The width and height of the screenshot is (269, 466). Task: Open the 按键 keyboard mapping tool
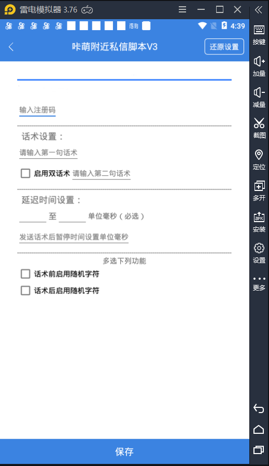(259, 35)
